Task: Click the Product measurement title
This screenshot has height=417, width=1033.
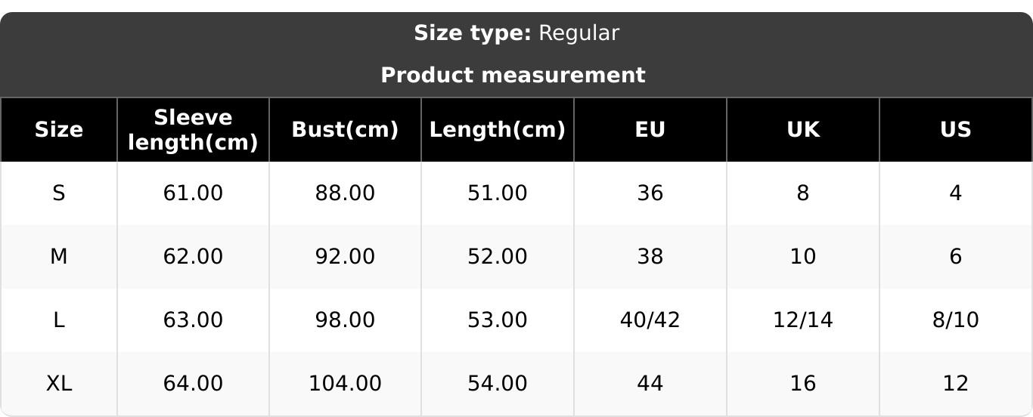Action: coord(513,76)
